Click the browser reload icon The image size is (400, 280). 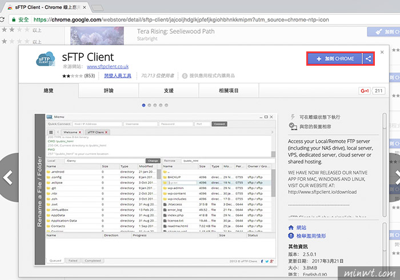click(2, 19)
